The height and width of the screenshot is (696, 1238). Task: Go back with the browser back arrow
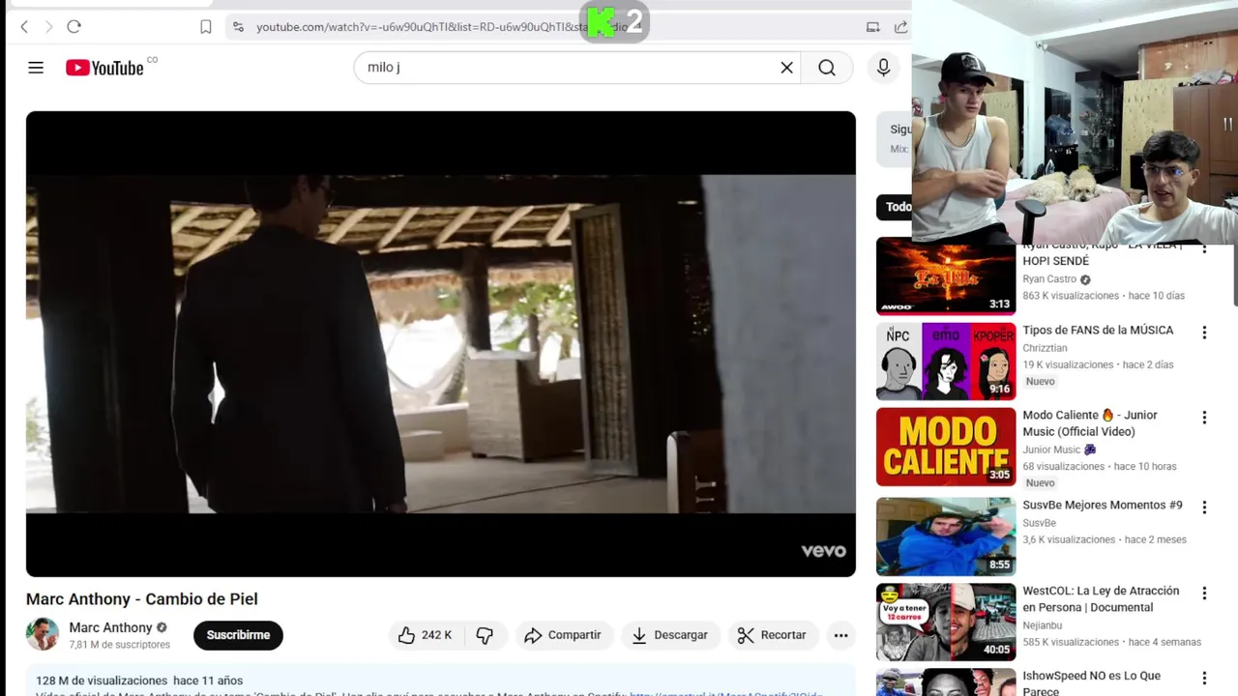tap(24, 27)
